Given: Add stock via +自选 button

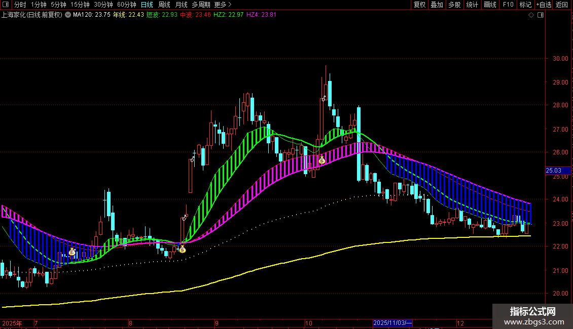Looking at the screenshot, I should click(544, 5).
